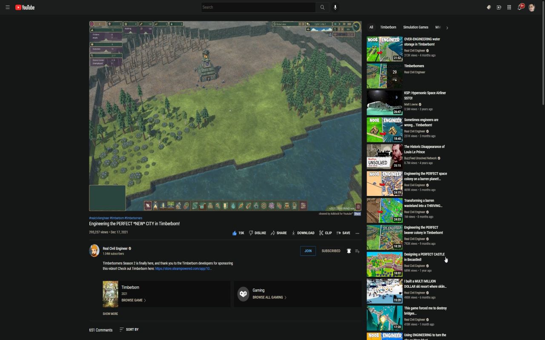Click the Share button under Adblock notice
This screenshot has width=545, height=340.
[357, 214]
